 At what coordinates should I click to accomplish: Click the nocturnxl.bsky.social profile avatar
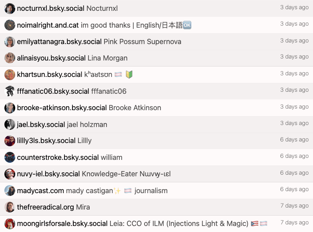[10, 8]
